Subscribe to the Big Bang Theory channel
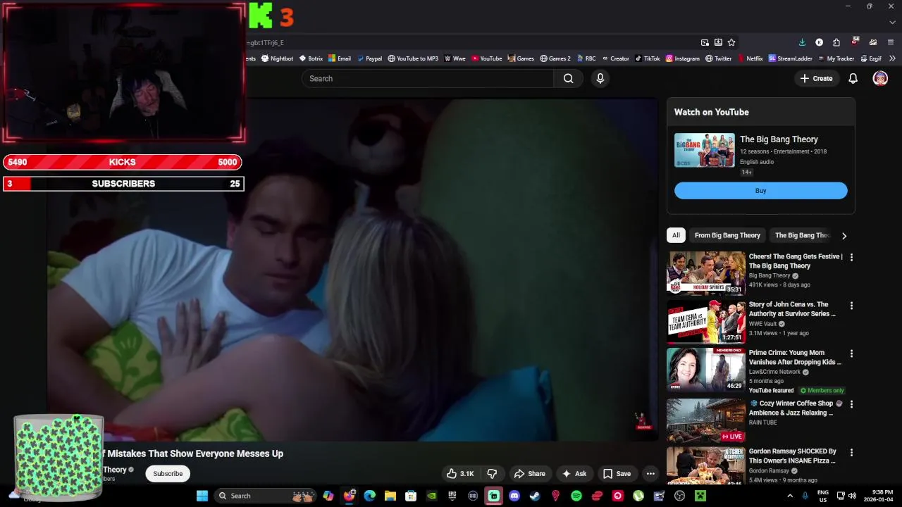The height and width of the screenshot is (507, 902). click(168, 474)
